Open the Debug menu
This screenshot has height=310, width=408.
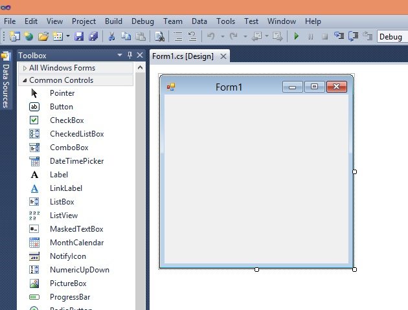coord(142,21)
